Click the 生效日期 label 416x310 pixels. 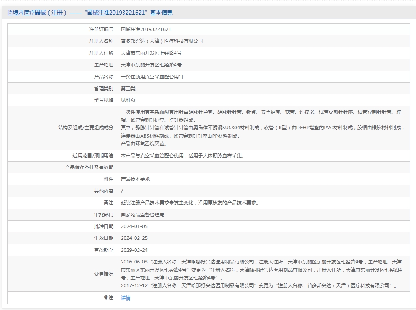click(x=104, y=238)
